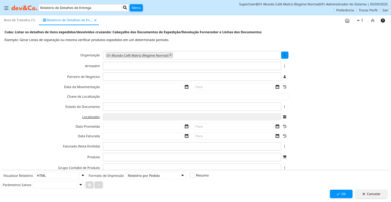Screen dimensions: 391x202
Task: Switch to Área de Trabalho tab
Action: 20,20
